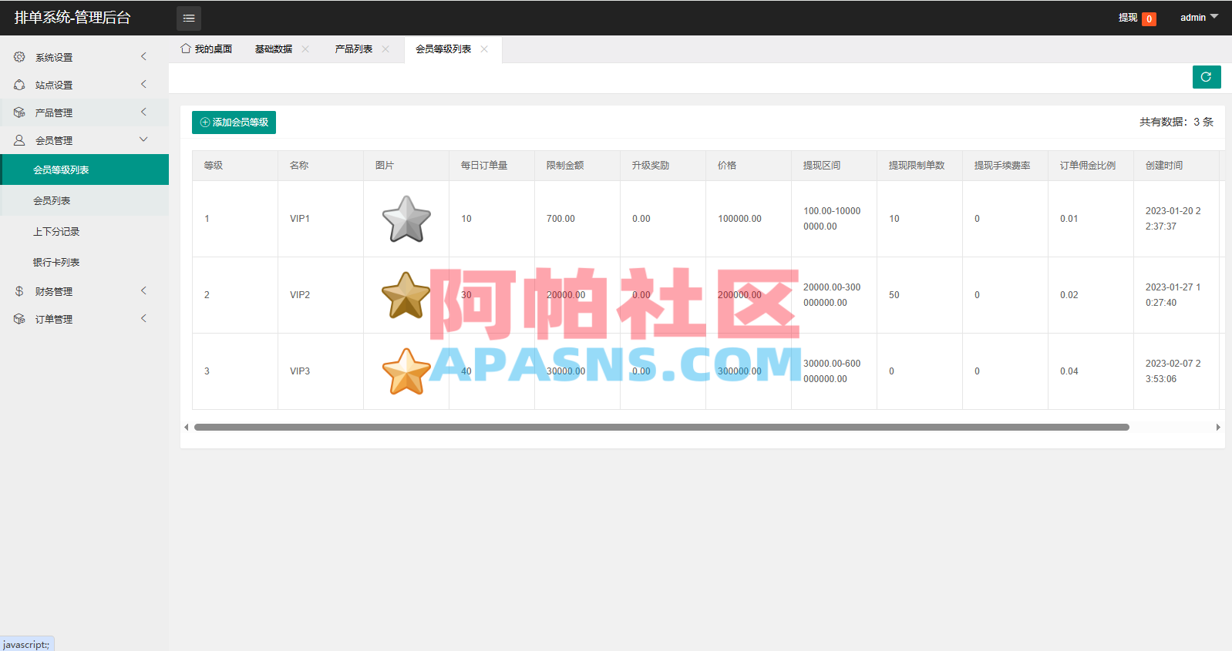Image resolution: width=1232 pixels, height=651 pixels.
Task: Open 会员列表 in the sidebar
Action: pyautogui.click(x=85, y=200)
